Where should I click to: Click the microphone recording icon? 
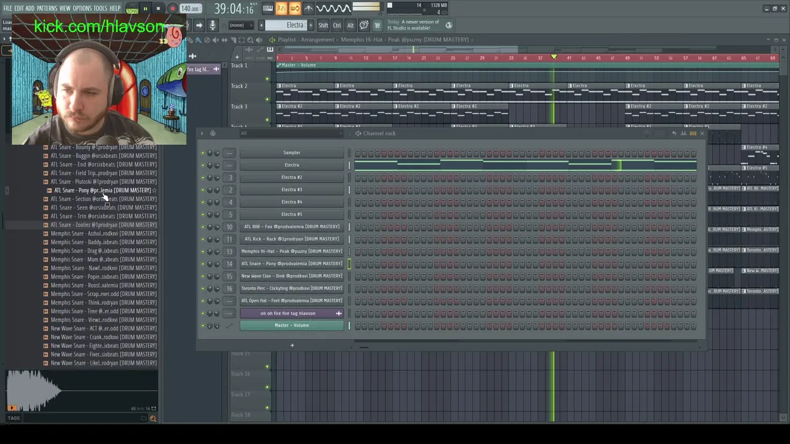click(x=212, y=25)
